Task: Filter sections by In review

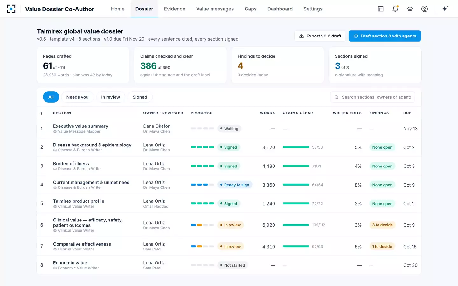Action: [111, 97]
